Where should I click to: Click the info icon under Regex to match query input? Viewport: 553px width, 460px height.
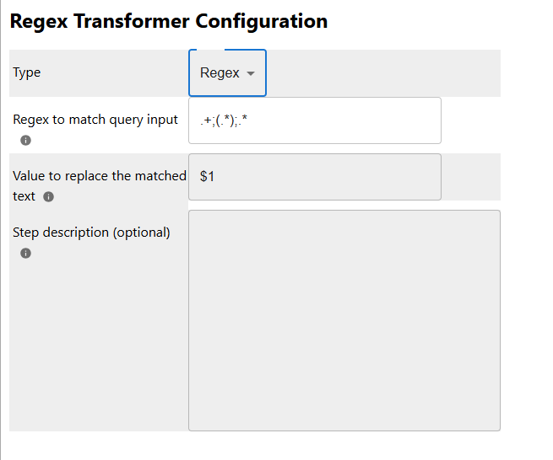coord(25,141)
